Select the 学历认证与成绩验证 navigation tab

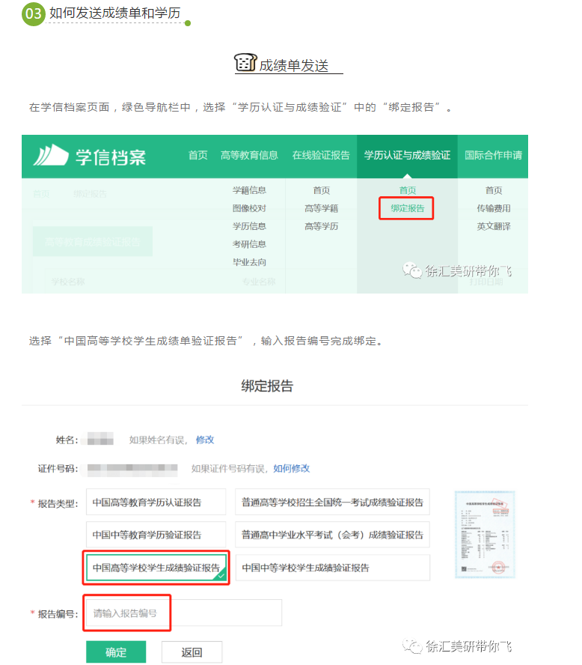[407, 155]
